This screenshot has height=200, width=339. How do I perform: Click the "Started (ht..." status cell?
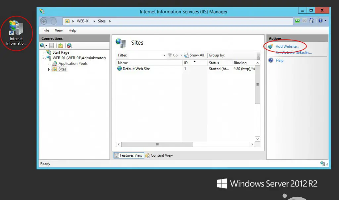pyautogui.click(x=219, y=69)
